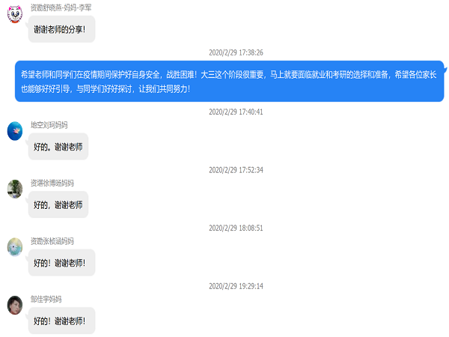Select the sender name 资勘张桢涵妈妈
This screenshot has height=337, width=449.
[x=52, y=241]
